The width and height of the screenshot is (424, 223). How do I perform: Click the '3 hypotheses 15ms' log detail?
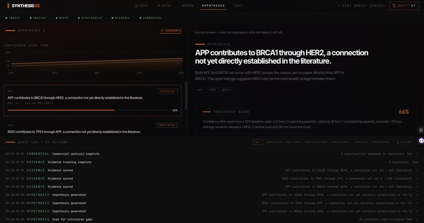(x=403, y=162)
